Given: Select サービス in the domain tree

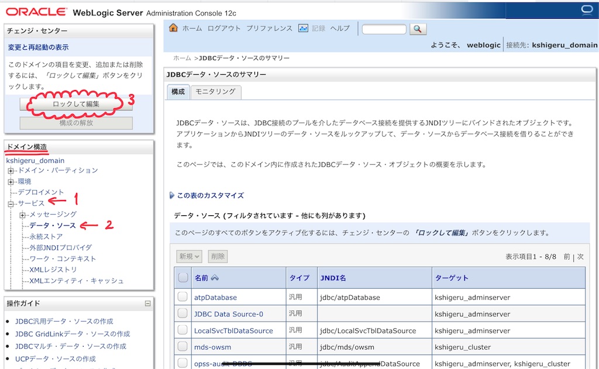Looking at the screenshot, I should [x=32, y=204].
